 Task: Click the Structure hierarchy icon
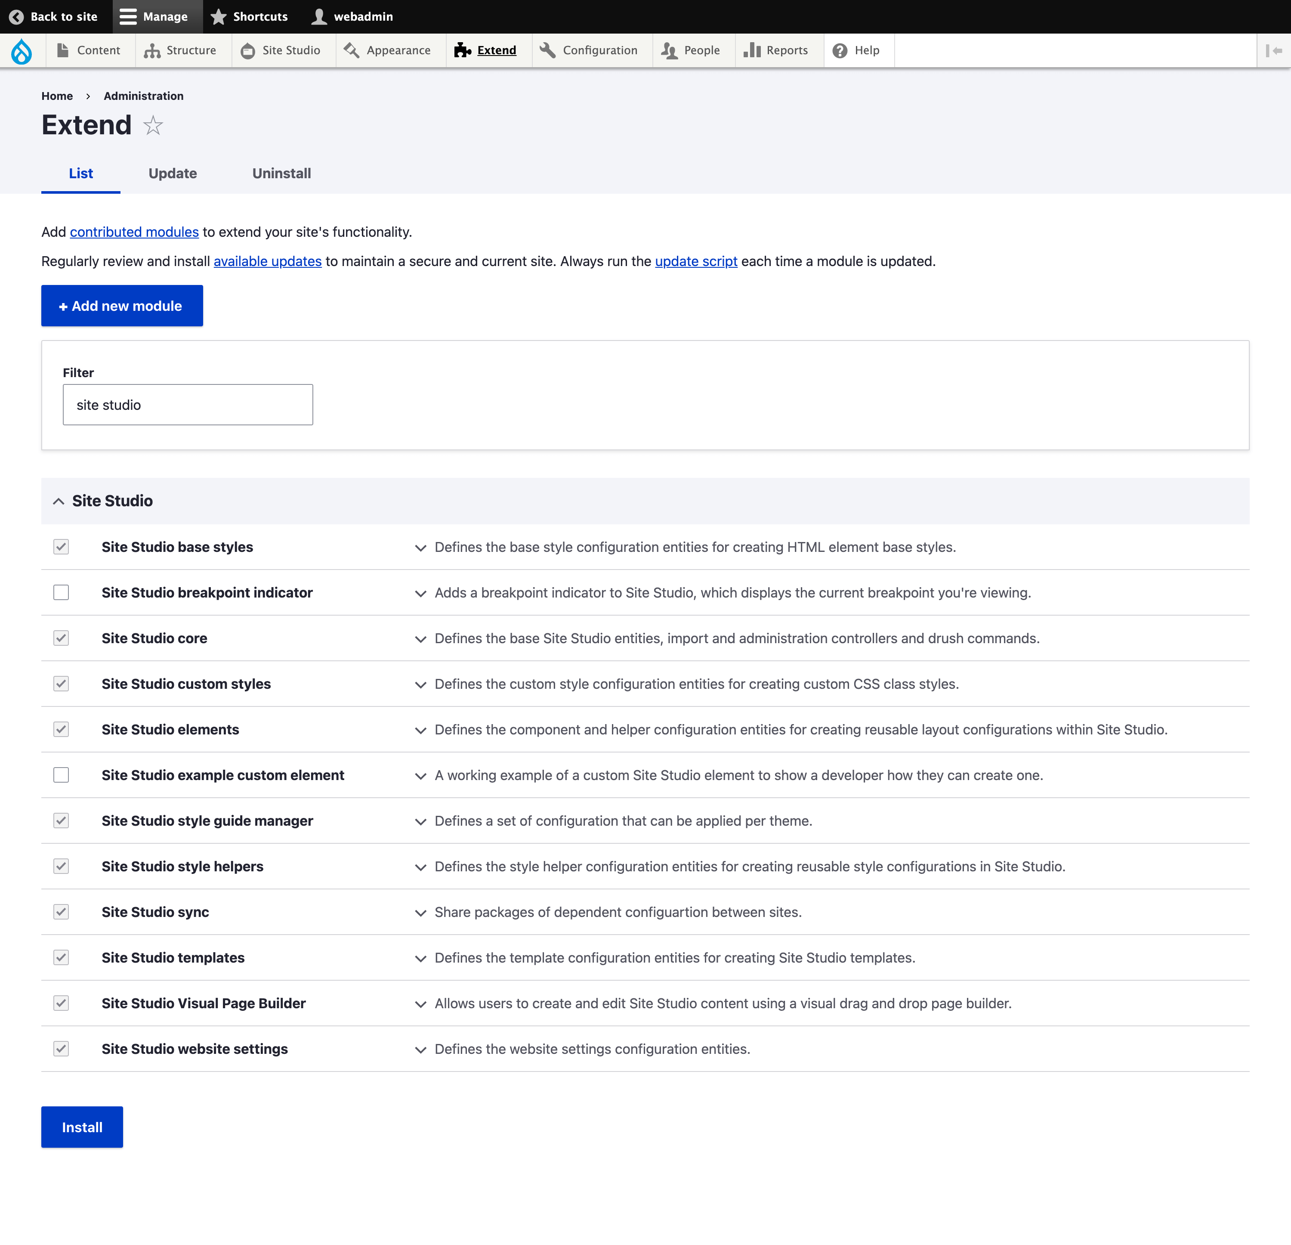click(x=152, y=51)
